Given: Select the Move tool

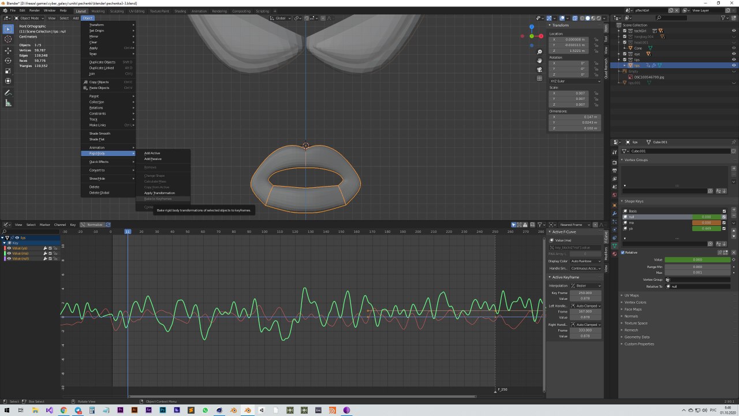Looking at the screenshot, I should point(8,50).
